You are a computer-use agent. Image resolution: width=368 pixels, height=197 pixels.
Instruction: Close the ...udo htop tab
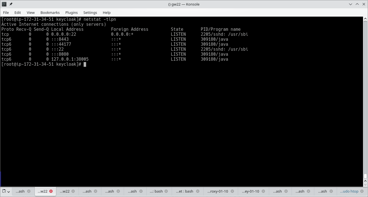click(362, 191)
